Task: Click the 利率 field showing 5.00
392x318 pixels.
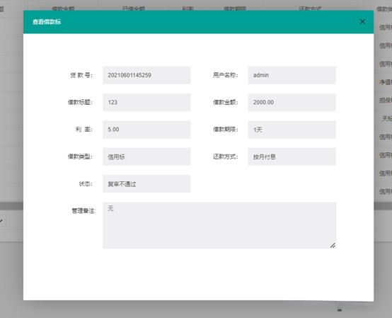Action: tap(146, 130)
